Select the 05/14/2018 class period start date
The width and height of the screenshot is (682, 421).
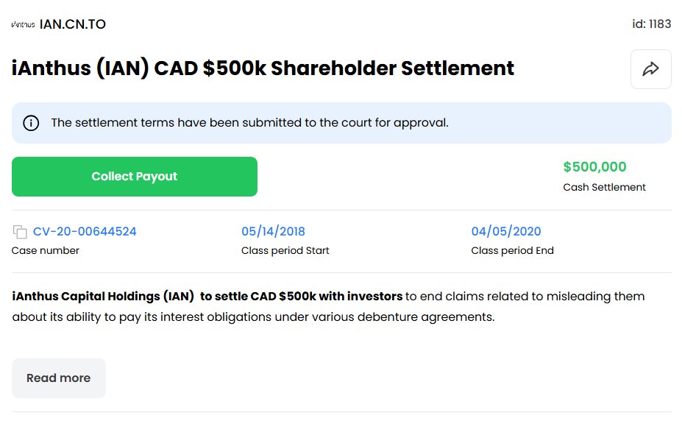pos(273,231)
